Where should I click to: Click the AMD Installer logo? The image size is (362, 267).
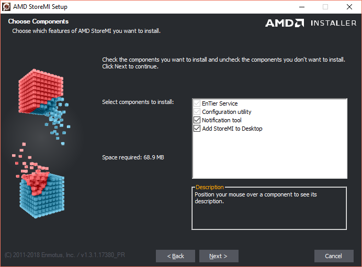coord(310,23)
